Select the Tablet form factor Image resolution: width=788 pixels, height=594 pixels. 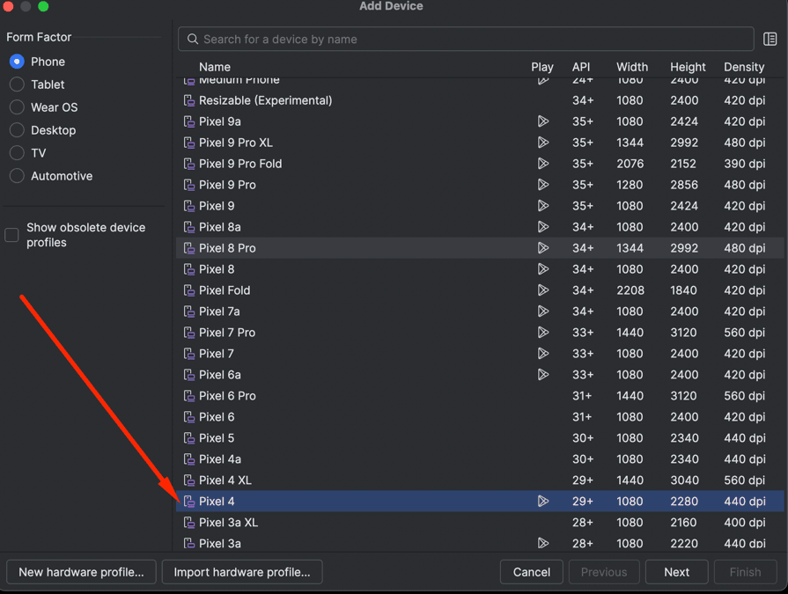click(16, 84)
